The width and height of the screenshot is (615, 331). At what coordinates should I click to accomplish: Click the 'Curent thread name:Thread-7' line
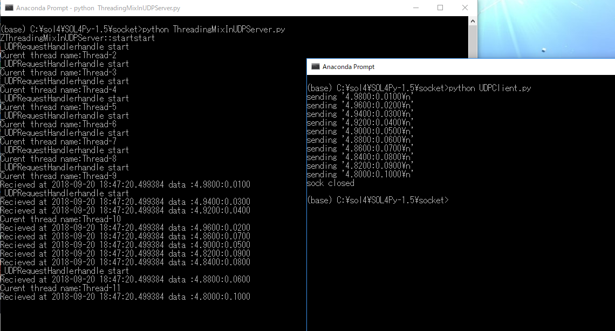point(58,141)
